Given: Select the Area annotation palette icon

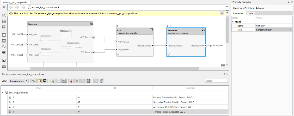Looking at the screenshot, I should (x=4, y=27).
